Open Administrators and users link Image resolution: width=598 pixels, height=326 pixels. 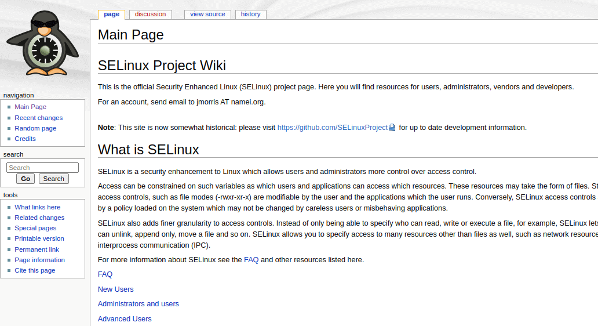tap(138, 304)
